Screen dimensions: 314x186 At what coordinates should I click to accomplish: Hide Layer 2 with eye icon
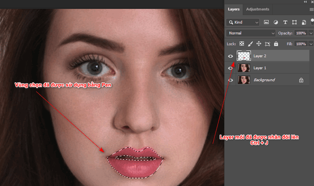click(230, 56)
